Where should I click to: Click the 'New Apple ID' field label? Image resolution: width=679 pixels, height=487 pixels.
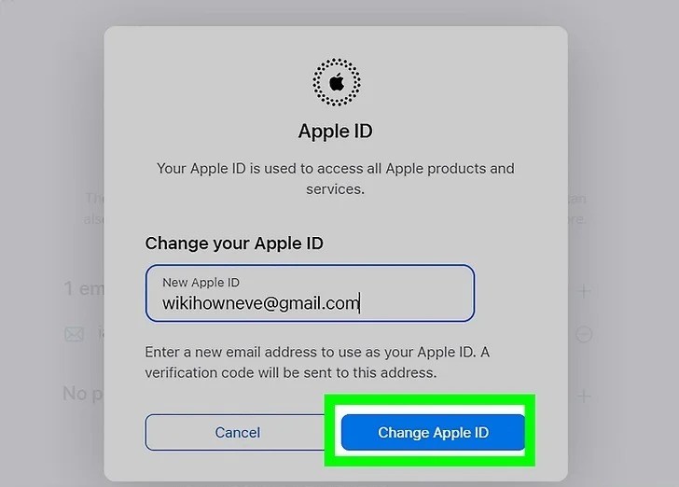click(x=201, y=283)
